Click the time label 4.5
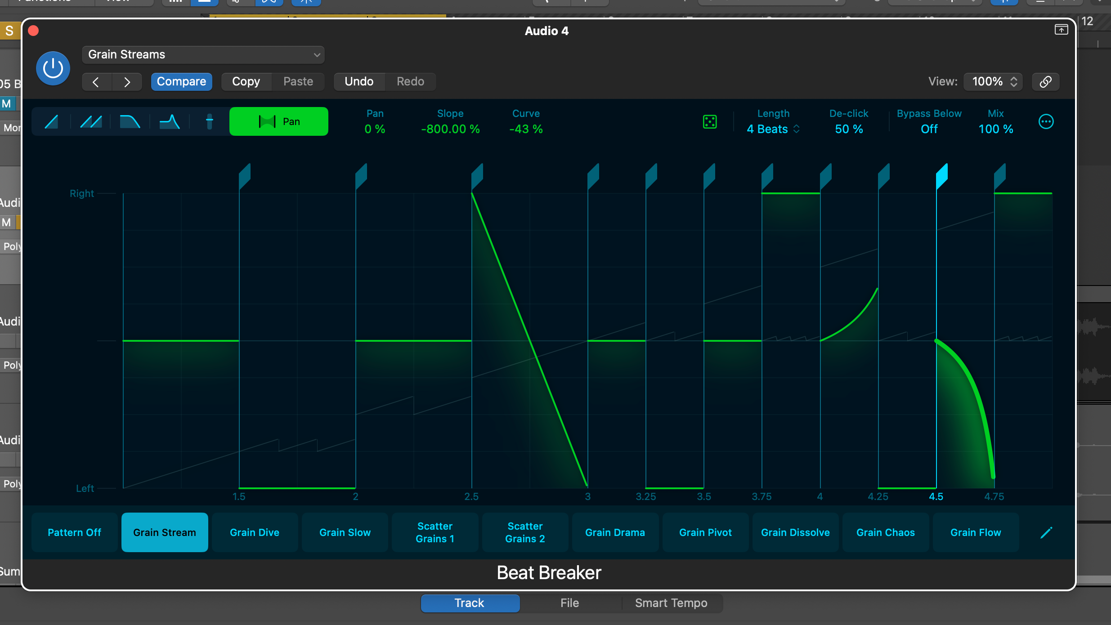 tap(936, 496)
